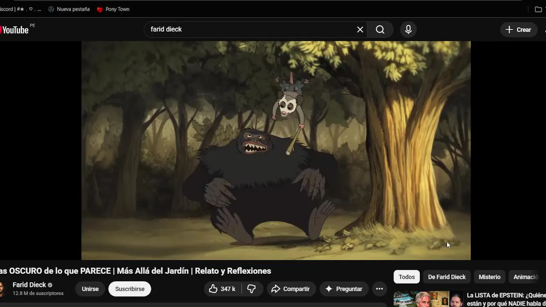This screenshot has width=546, height=307.
Task: Open the Farid Dieck channel name
Action: pyautogui.click(x=29, y=285)
